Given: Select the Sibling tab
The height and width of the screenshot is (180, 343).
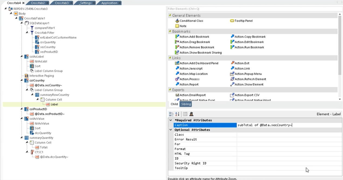Looking at the screenshot, I should (x=186, y=104).
